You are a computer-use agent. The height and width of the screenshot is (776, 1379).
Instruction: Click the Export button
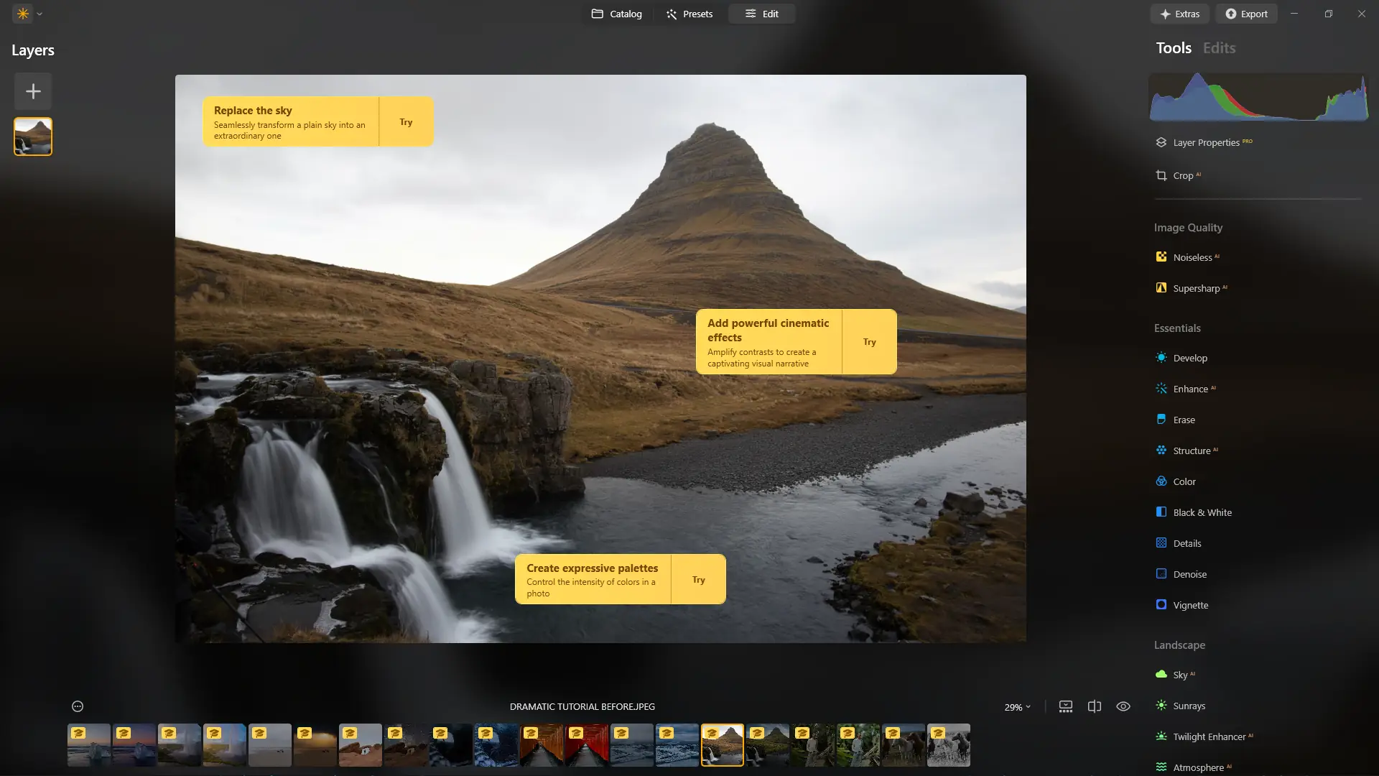click(x=1246, y=14)
